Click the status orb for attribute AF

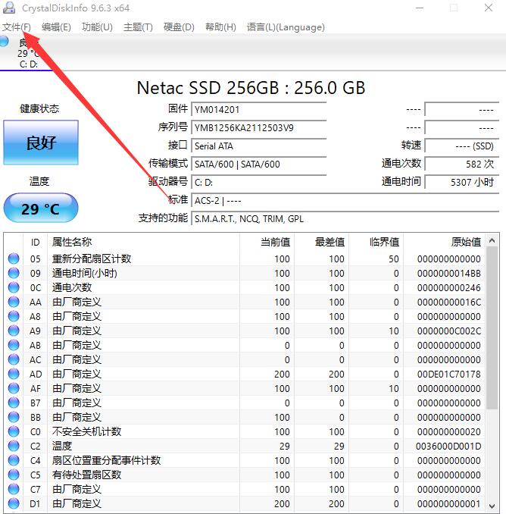(x=14, y=388)
